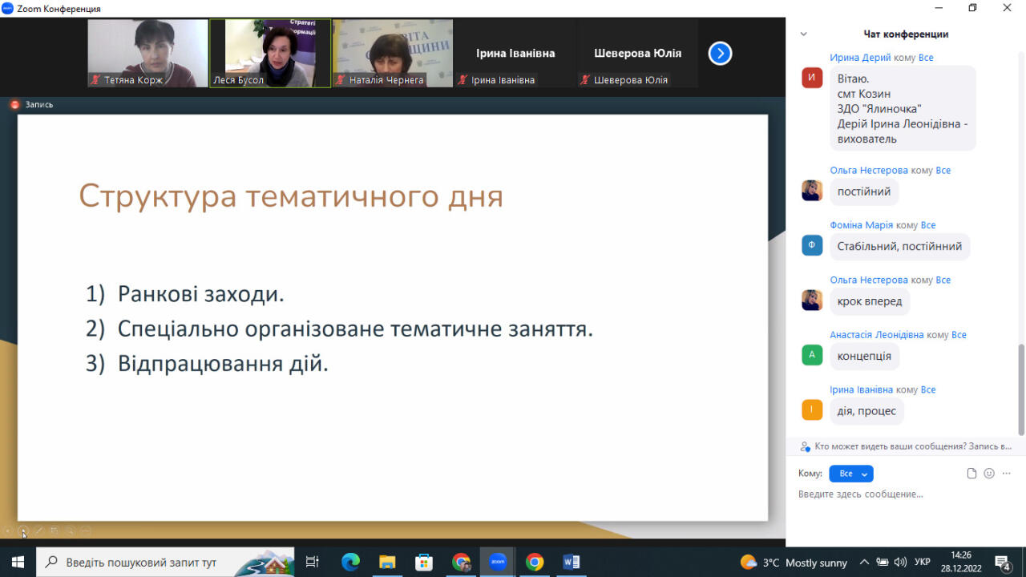Open the notification center icon
Screen dimensions: 1026x577
[x=1002, y=563]
